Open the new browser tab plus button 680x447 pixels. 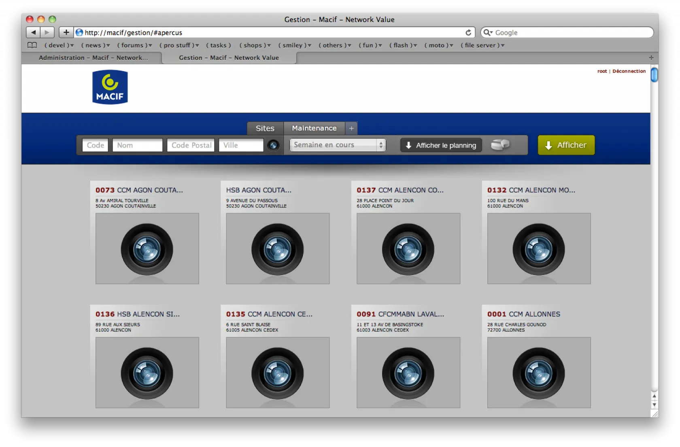[x=651, y=58]
